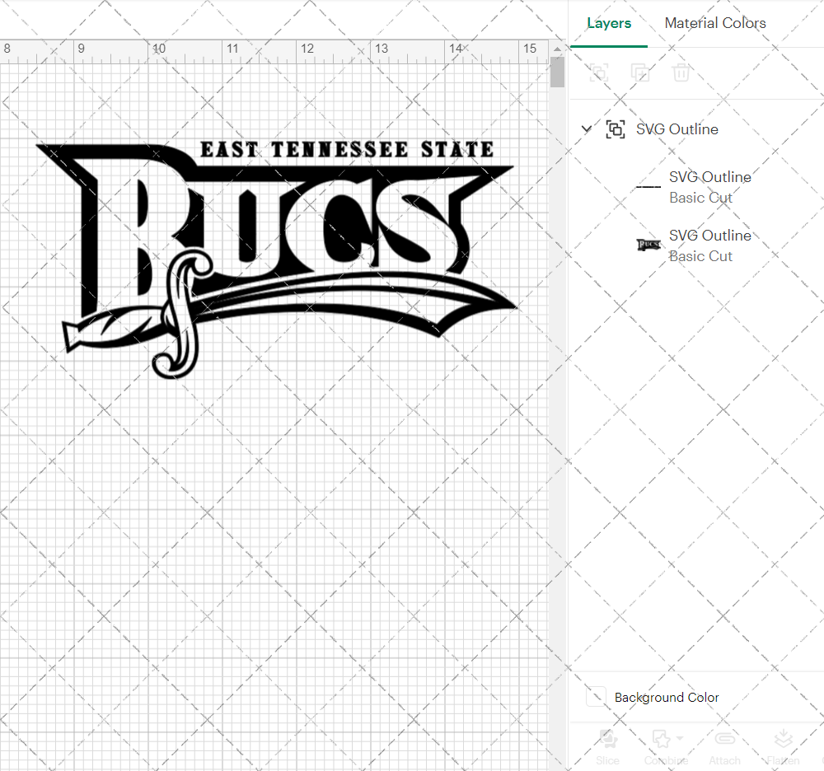This screenshot has height=771, width=824.
Task: Click the Duplicate layer icon
Action: (639, 72)
